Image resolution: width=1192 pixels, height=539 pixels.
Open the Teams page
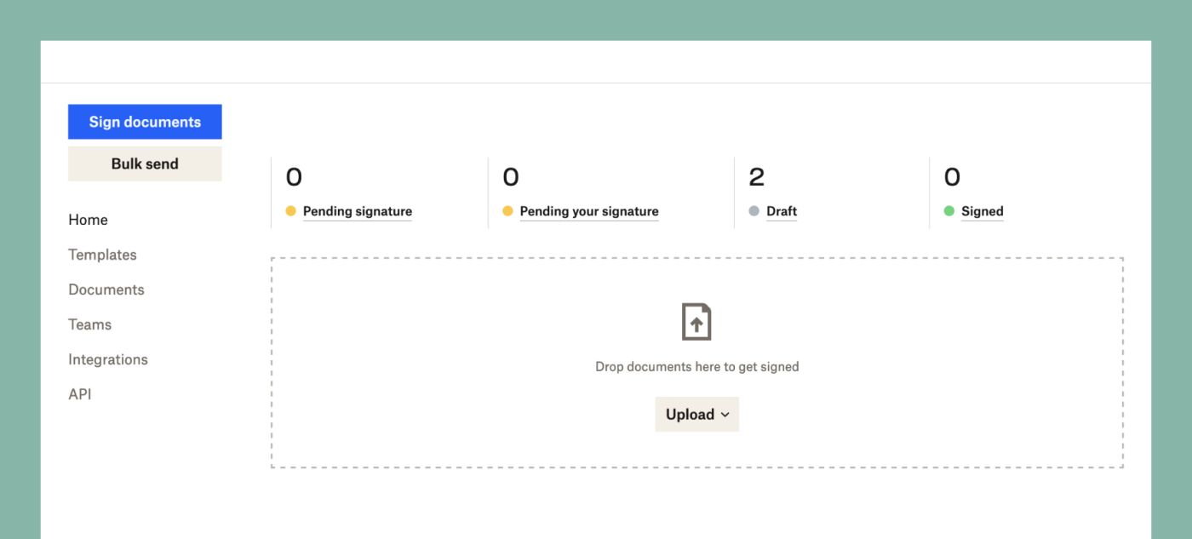point(89,324)
